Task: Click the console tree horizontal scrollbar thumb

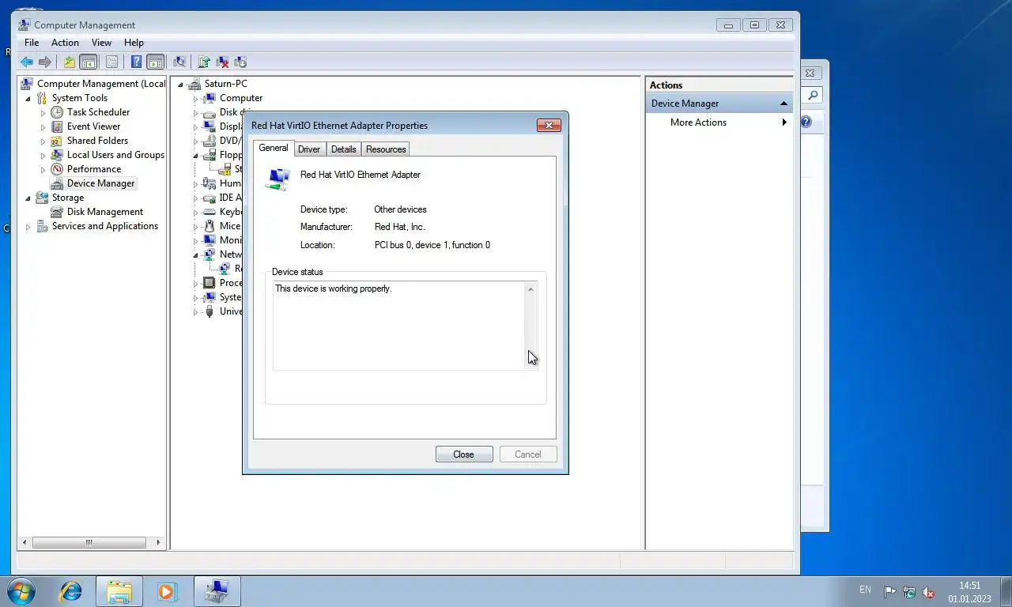Action: [89, 542]
